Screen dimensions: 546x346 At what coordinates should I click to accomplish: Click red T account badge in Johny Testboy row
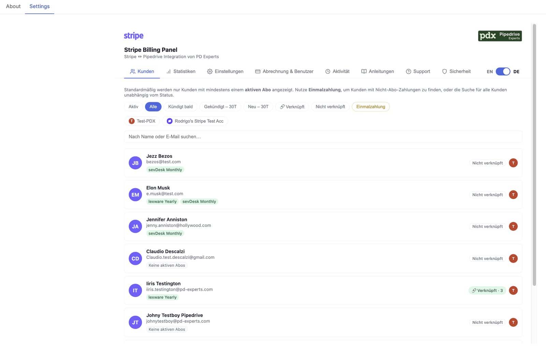[x=513, y=322]
